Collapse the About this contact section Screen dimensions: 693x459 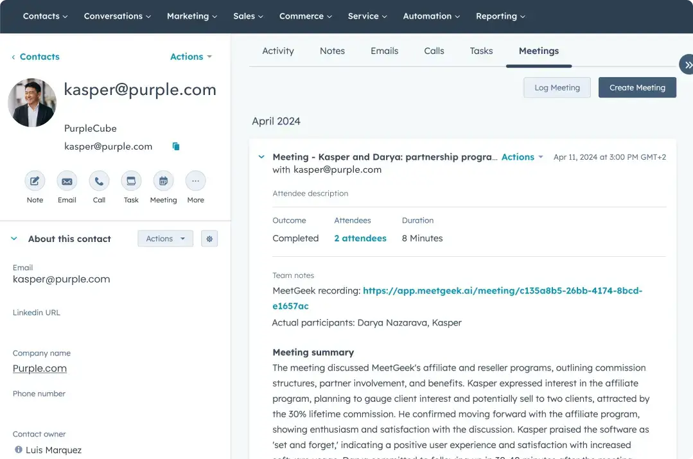[x=13, y=238]
